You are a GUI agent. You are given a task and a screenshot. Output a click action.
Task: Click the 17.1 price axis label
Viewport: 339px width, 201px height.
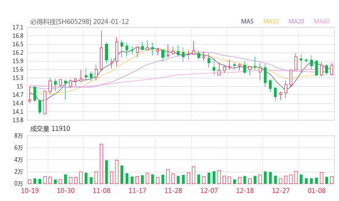click(x=18, y=27)
